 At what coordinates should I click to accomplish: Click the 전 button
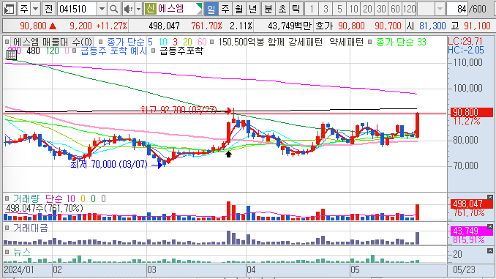coord(49,9)
